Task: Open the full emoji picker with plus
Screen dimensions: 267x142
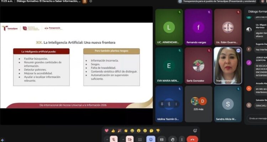Action: (x=195, y=131)
